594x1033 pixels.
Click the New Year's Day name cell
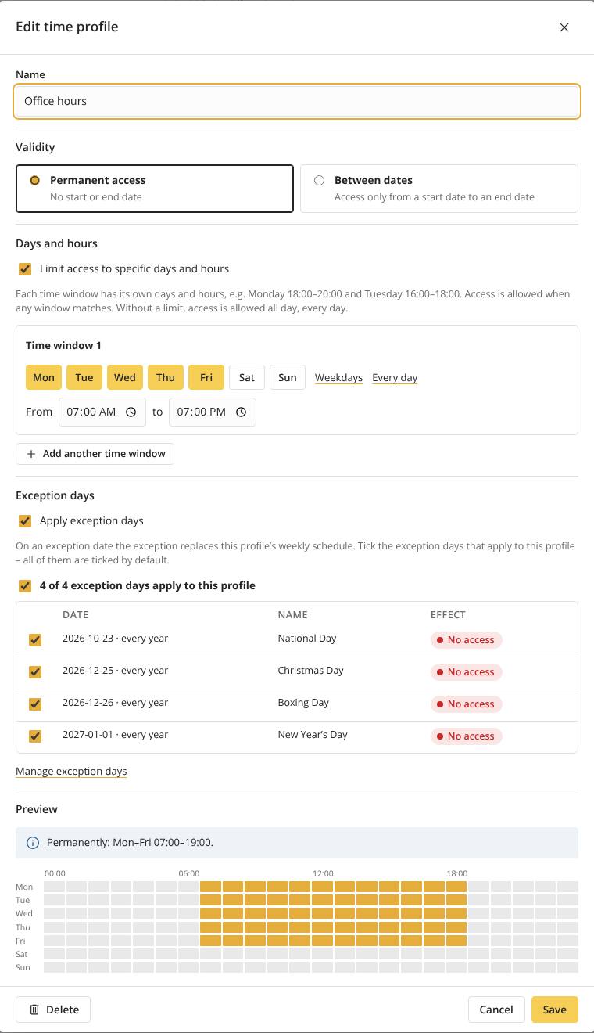pyautogui.click(x=313, y=735)
